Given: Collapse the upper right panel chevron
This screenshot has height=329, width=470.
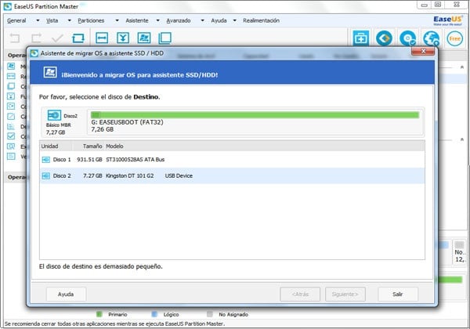Looking at the screenshot, I should pos(462,67).
